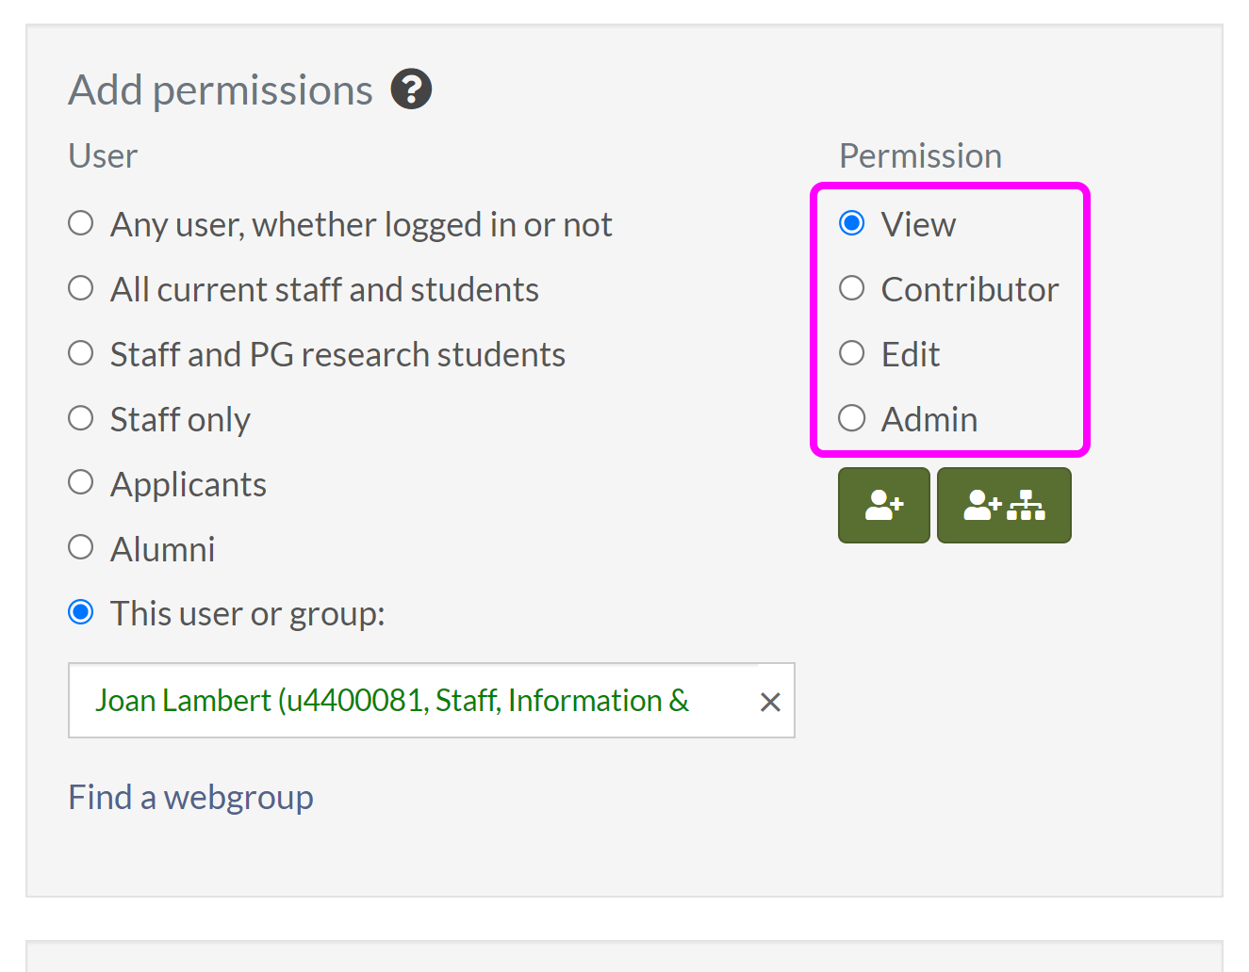Open the 'Find a webgroup' link

(x=190, y=797)
